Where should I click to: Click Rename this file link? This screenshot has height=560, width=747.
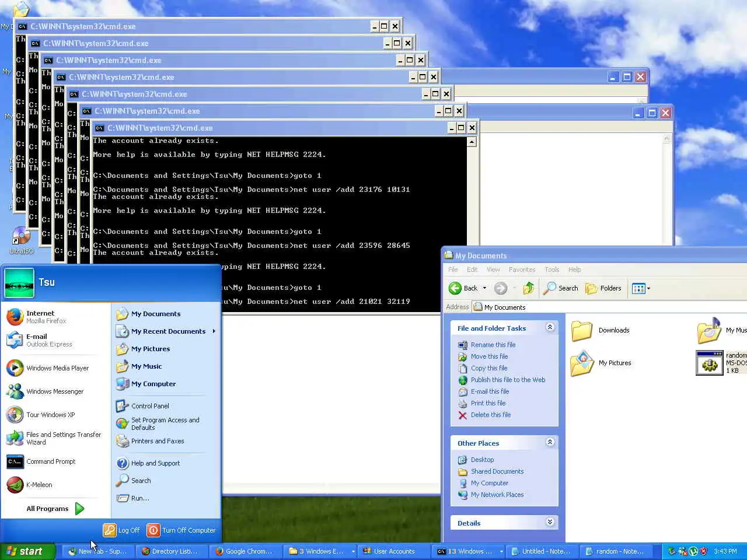(x=493, y=345)
